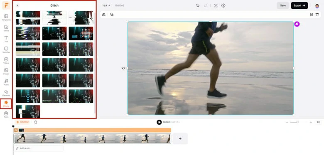Toggle the Timeline view button
The width and height of the screenshot is (324, 155).
pos(22,122)
